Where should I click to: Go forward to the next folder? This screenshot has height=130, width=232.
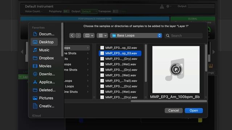click(x=78, y=35)
